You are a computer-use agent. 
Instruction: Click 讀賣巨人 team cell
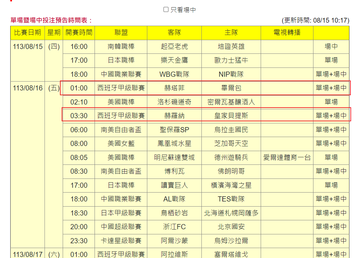[174, 185]
